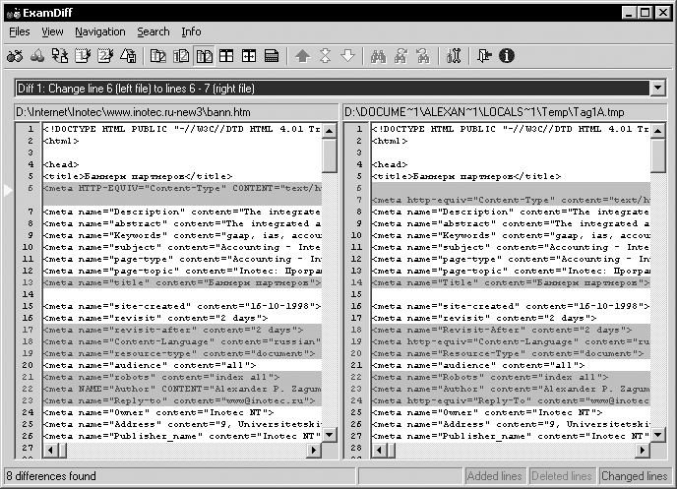Click the Compare files toolbar icon
The height and width of the screenshot is (489, 677).
click(15, 56)
